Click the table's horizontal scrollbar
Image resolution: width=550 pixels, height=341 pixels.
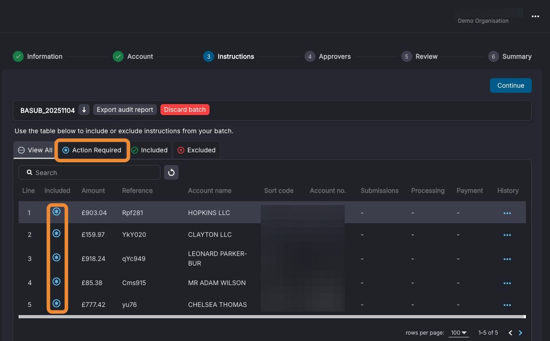click(272, 316)
